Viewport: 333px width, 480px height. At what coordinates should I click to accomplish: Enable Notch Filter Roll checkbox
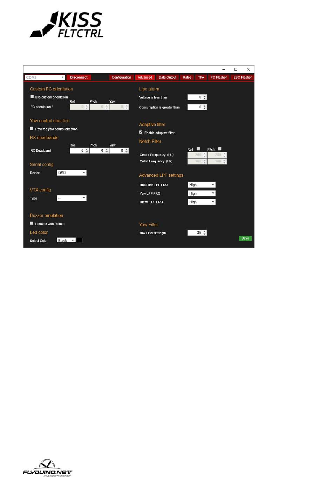198,149
